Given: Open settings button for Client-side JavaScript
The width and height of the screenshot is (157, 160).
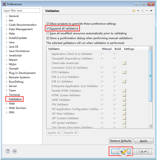Looking at the screenshot, I should [124, 63].
